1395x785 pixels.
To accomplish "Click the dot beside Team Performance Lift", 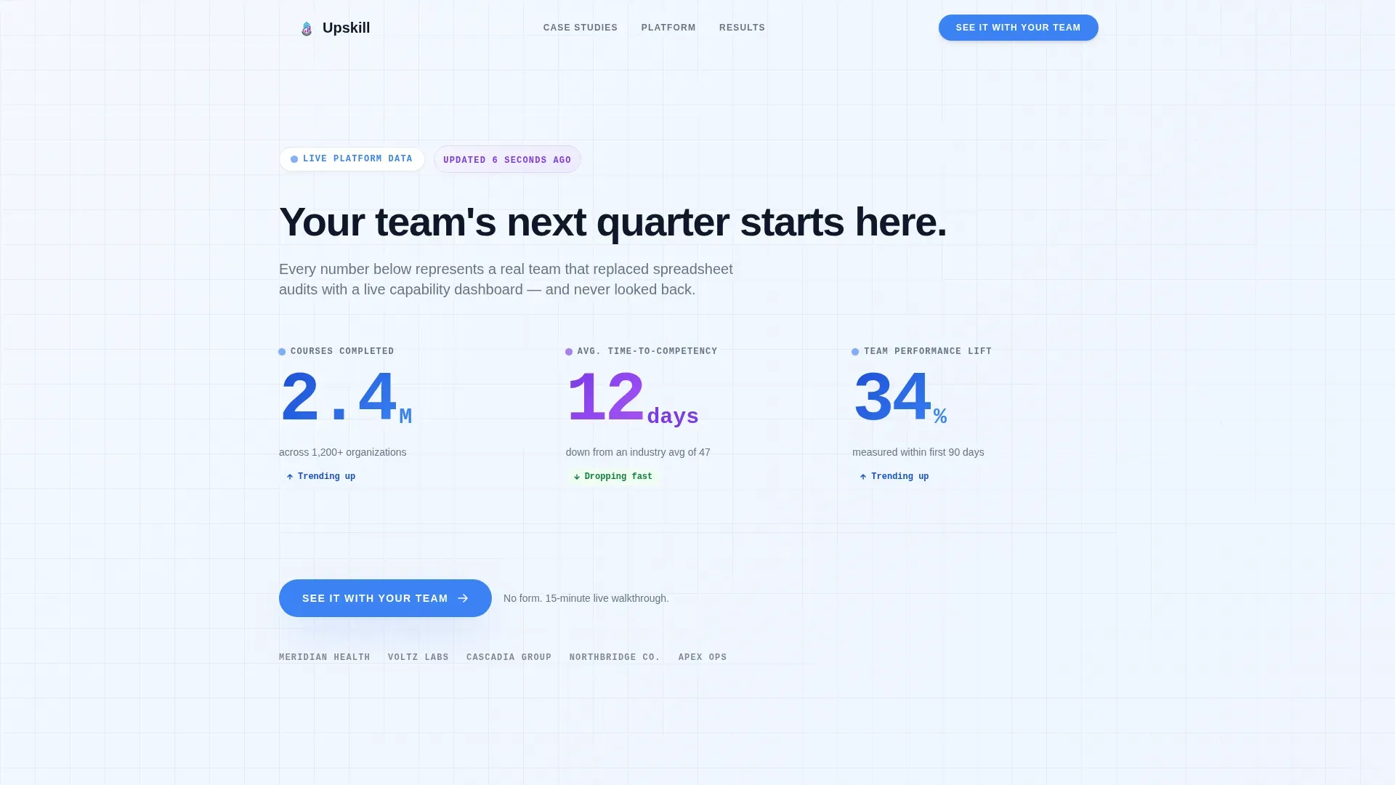I will 855,352.
